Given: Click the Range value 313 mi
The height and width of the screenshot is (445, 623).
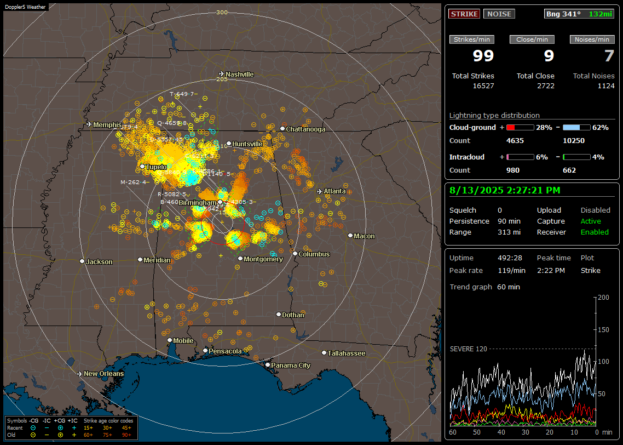Looking at the screenshot, I should click(509, 232).
